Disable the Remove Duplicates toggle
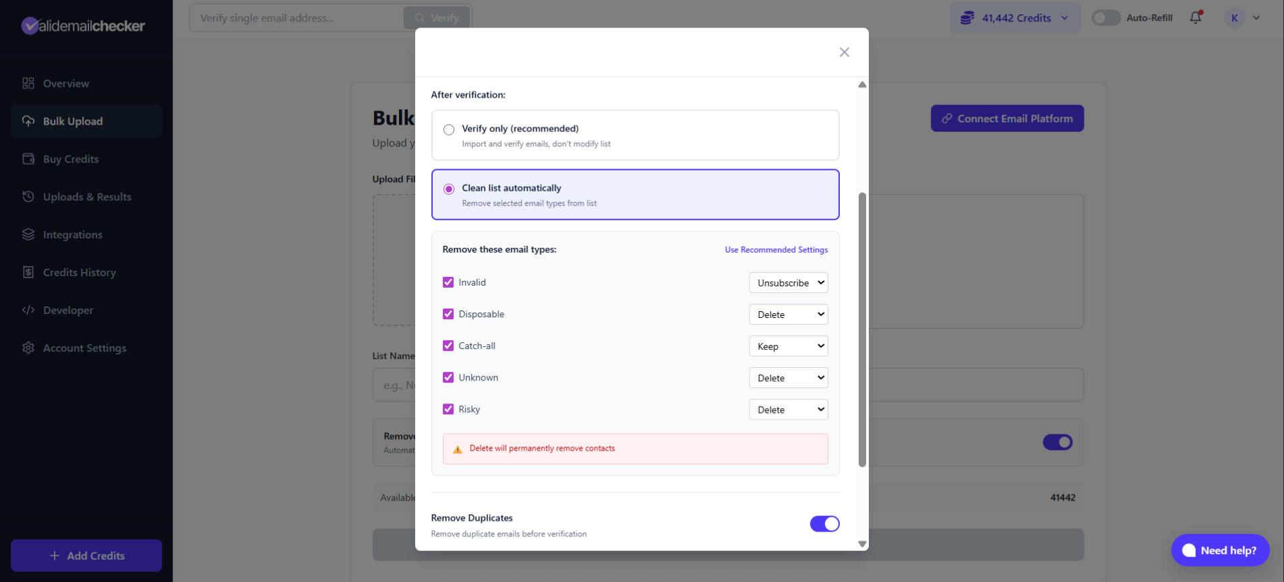 click(824, 523)
